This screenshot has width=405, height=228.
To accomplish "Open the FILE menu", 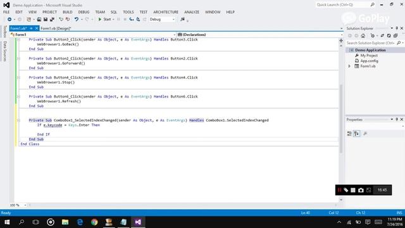I will pyautogui.click(x=6, y=12).
